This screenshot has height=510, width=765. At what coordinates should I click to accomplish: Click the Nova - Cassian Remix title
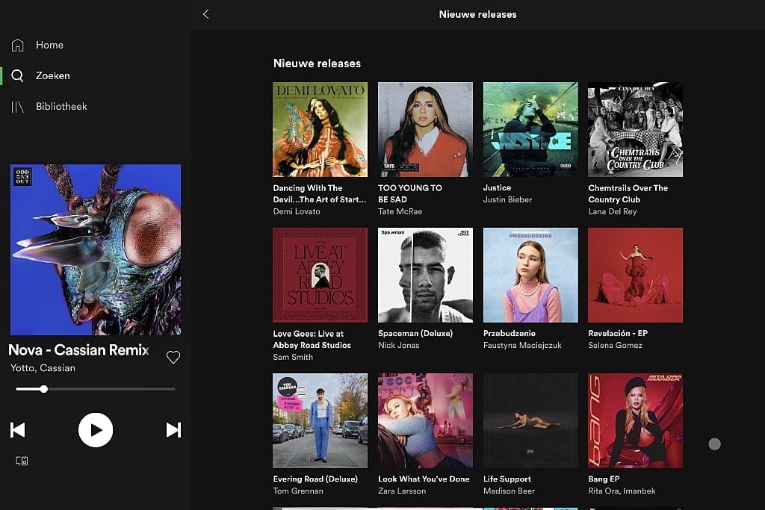point(78,350)
